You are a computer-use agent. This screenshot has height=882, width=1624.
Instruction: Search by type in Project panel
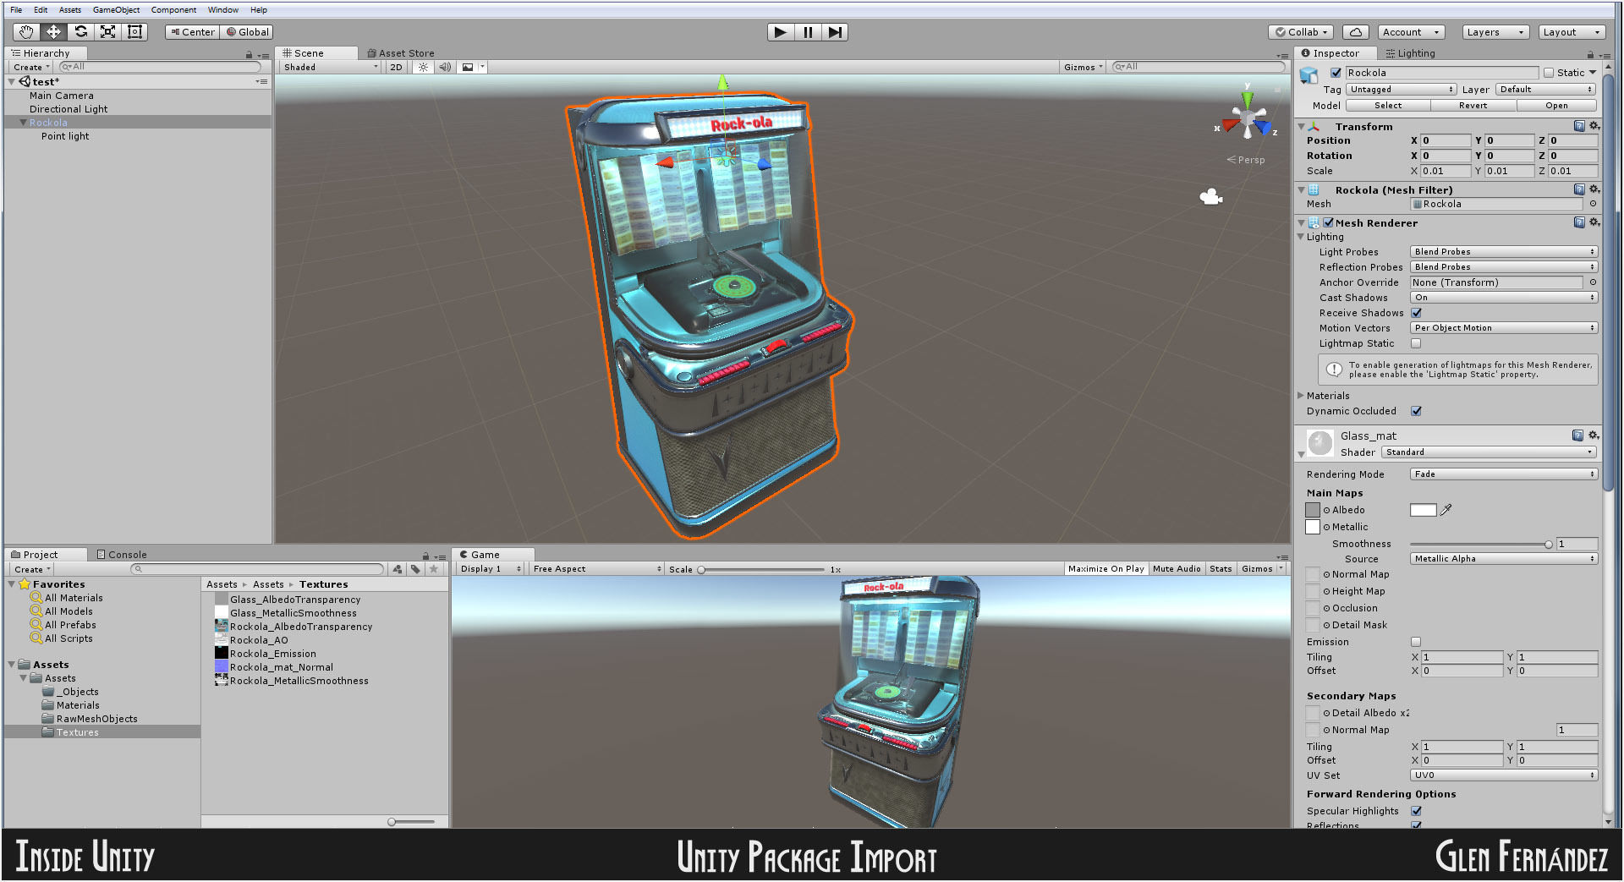(x=398, y=569)
